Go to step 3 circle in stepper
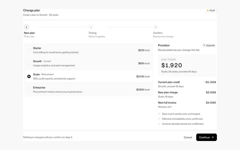The image size is (240, 150). (155, 27)
